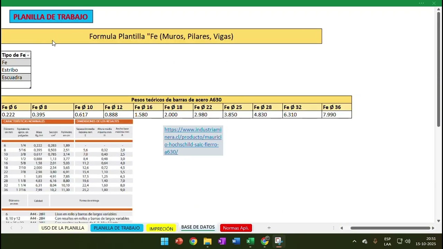Select the cell with value 7.990
The height and width of the screenshot is (249, 443).
[336, 114]
